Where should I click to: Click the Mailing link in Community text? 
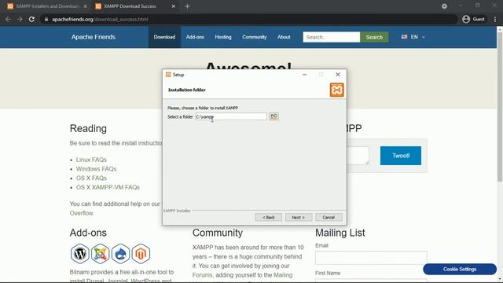coord(283,275)
